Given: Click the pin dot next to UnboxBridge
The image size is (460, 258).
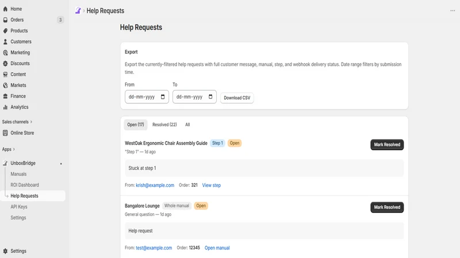Looking at the screenshot, I should [61, 163].
